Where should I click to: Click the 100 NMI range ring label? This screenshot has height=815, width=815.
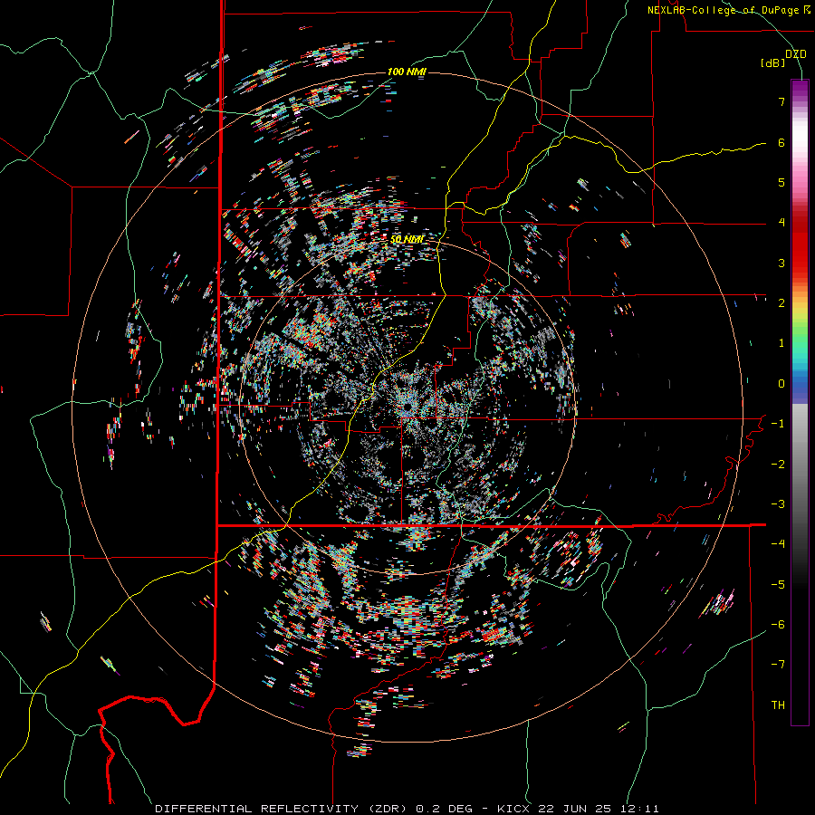[x=407, y=72]
